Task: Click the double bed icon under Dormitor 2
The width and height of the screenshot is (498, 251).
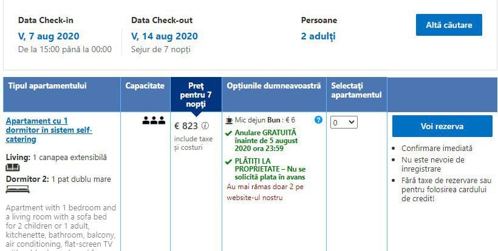Action: (18, 189)
